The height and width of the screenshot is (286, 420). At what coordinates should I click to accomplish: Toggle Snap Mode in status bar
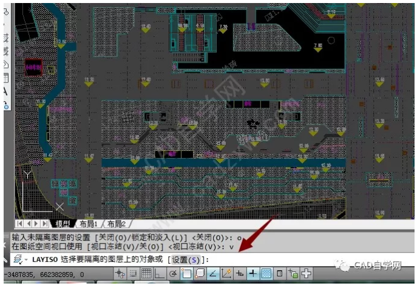click(133, 273)
